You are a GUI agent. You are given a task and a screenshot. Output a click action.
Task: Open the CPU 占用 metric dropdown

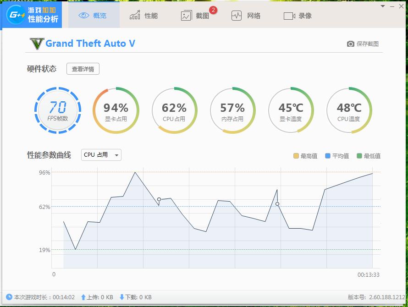pyautogui.click(x=101, y=155)
